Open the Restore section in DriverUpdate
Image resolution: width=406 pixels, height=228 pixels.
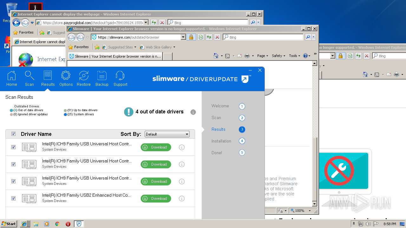pos(84,79)
